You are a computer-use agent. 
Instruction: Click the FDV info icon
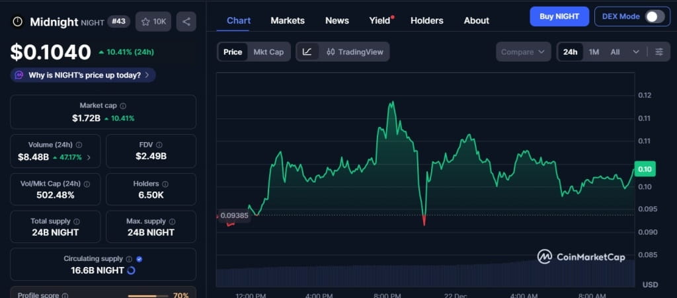[159, 145]
